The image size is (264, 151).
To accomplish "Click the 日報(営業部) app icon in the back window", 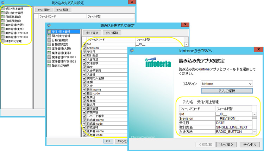I will pos(3,17).
